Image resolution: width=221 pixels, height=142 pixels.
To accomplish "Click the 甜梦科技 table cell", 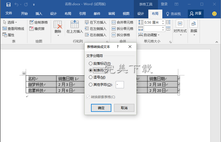I will 41,84.
